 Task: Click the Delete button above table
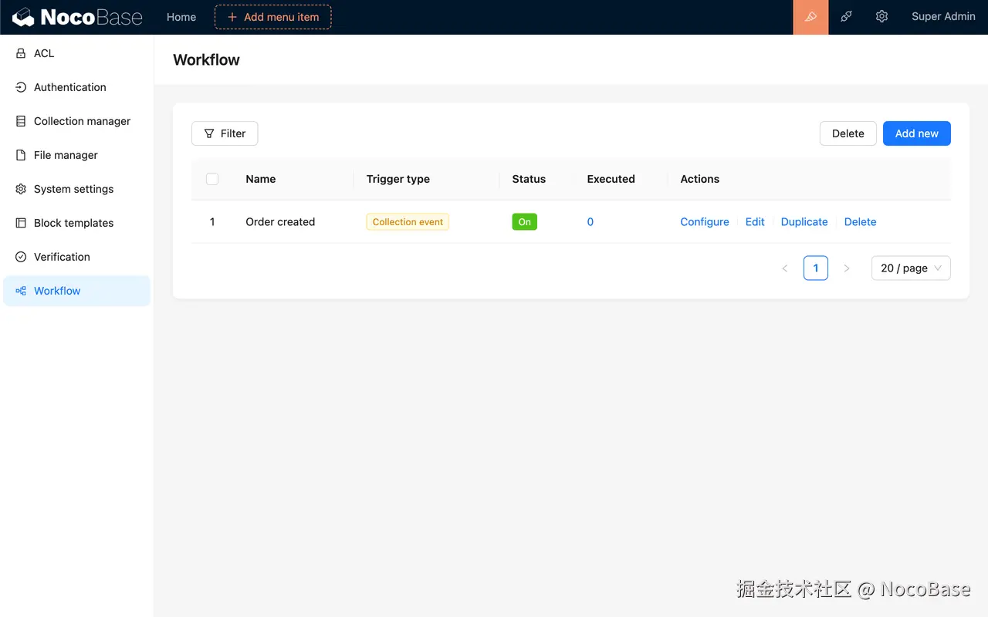tap(848, 133)
